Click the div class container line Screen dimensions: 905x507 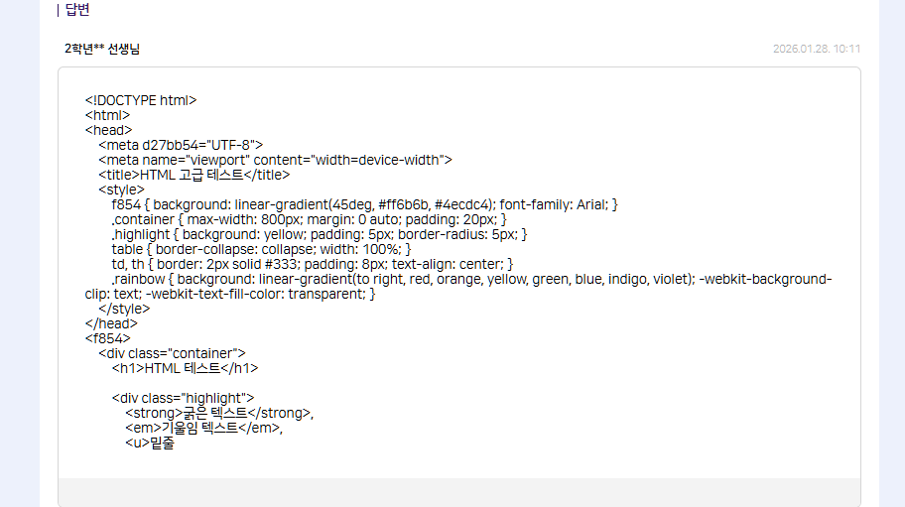coord(172,353)
